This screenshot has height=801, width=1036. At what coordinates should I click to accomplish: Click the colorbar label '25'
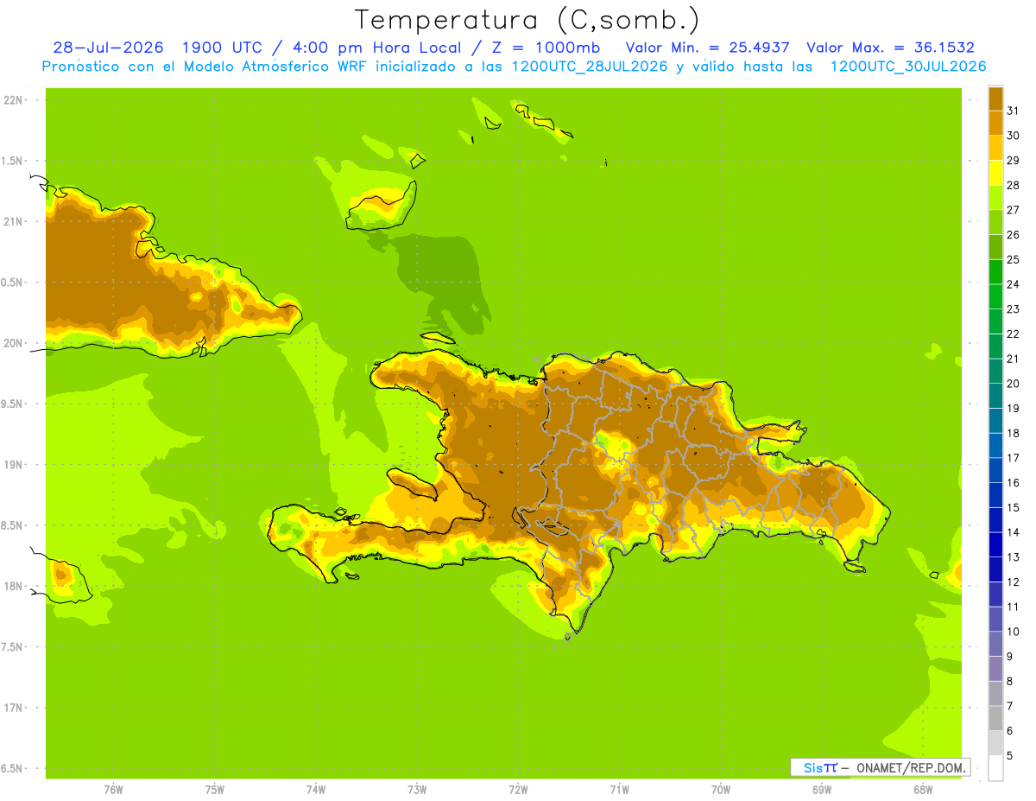coord(1013,259)
